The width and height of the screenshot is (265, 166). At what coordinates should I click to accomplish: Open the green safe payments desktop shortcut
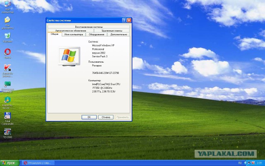point(7,87)
